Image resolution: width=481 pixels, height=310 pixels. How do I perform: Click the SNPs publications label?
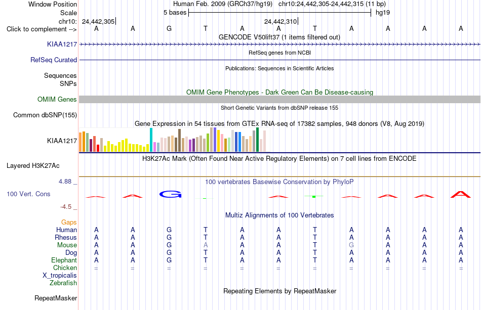[68, 83]
